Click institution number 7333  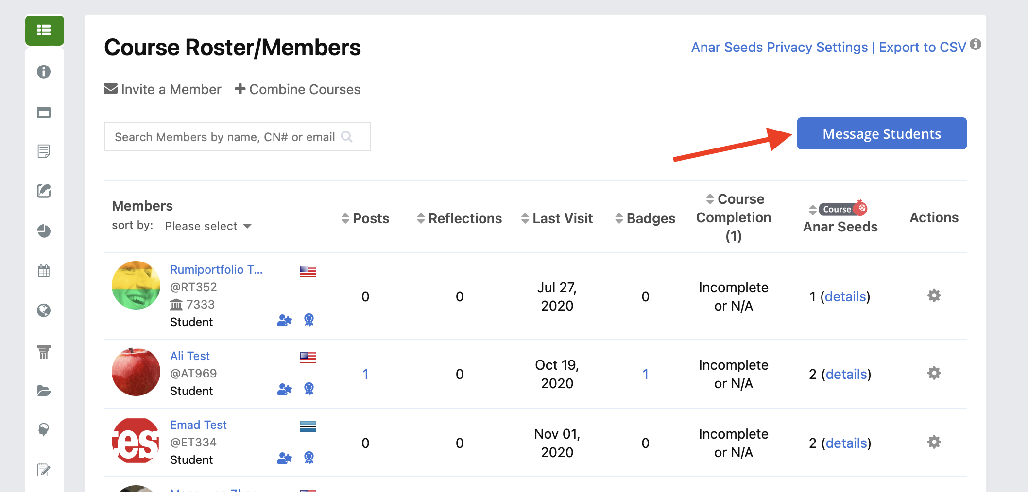pos(201,305)
